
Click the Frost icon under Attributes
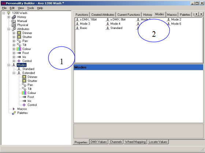pyautogui.click(x=19, y=53)
